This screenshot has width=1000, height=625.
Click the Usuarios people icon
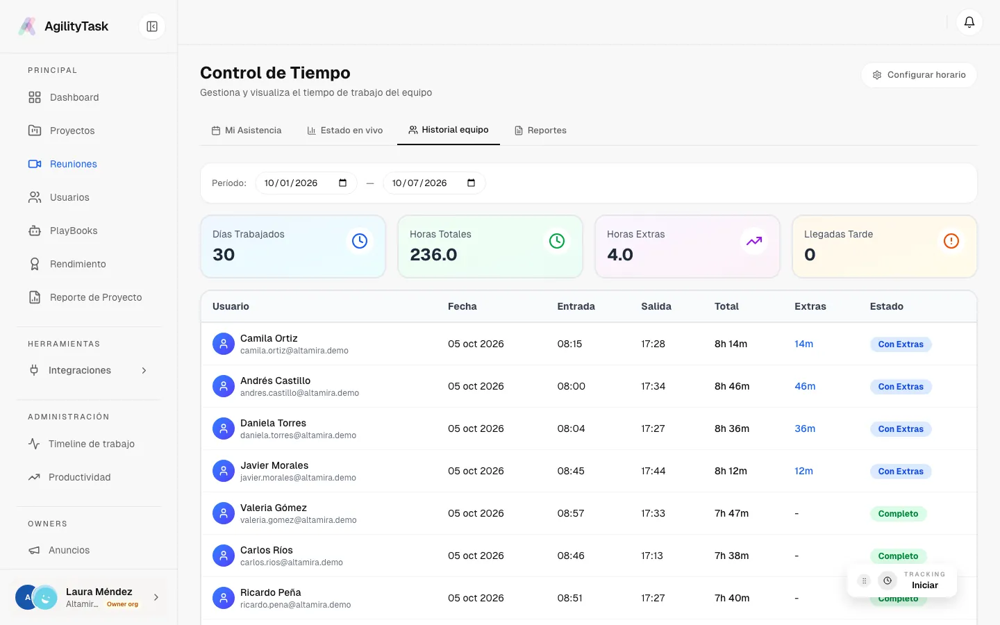(35, 197)
